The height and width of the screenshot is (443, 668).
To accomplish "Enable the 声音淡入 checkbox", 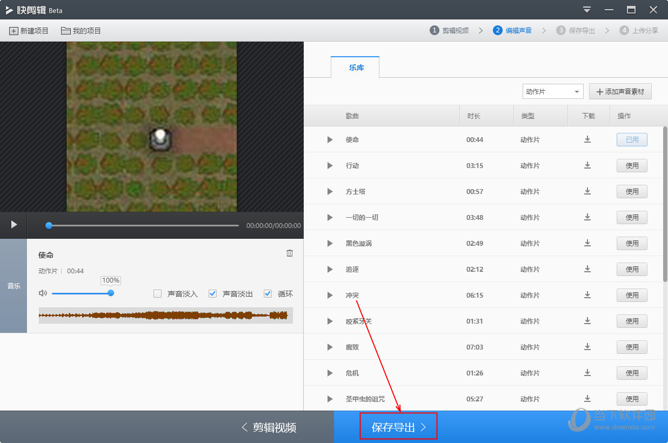I will pos(158,294).
